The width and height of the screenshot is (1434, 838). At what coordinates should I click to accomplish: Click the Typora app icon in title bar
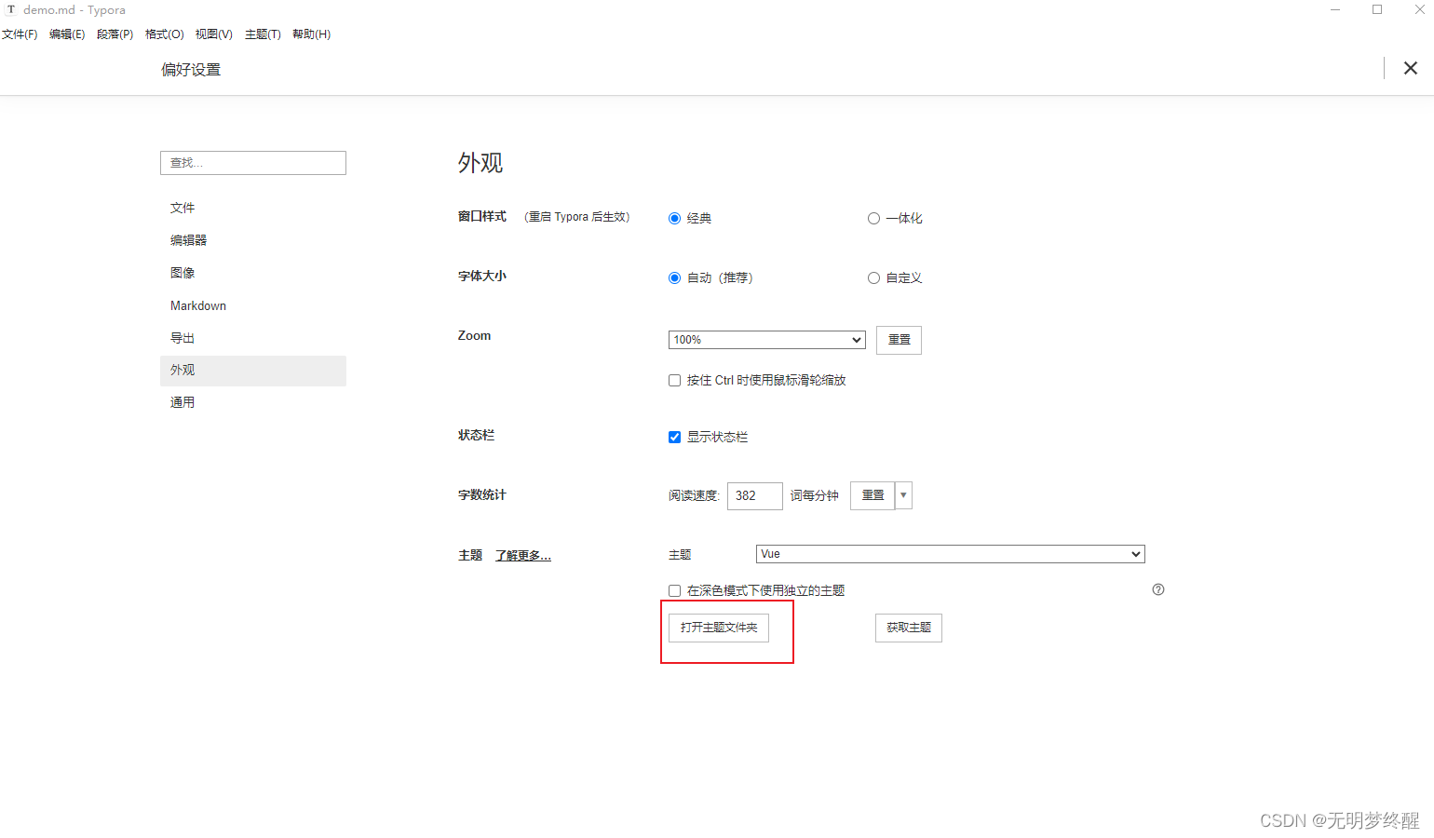[11, 9]
